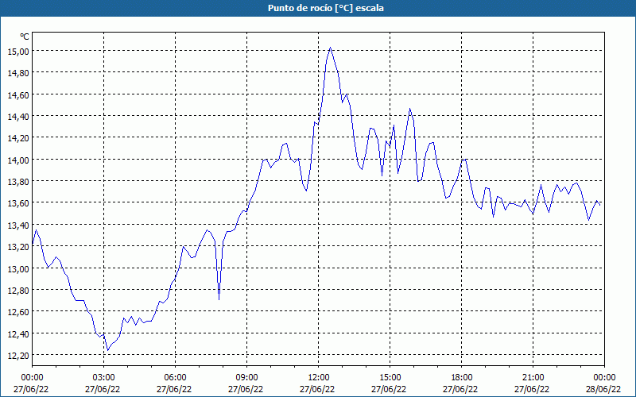The width and height of the screenshot is (636, 397).
Task: Click the 12,80 y-axis label
Action: tap(18, 291)
